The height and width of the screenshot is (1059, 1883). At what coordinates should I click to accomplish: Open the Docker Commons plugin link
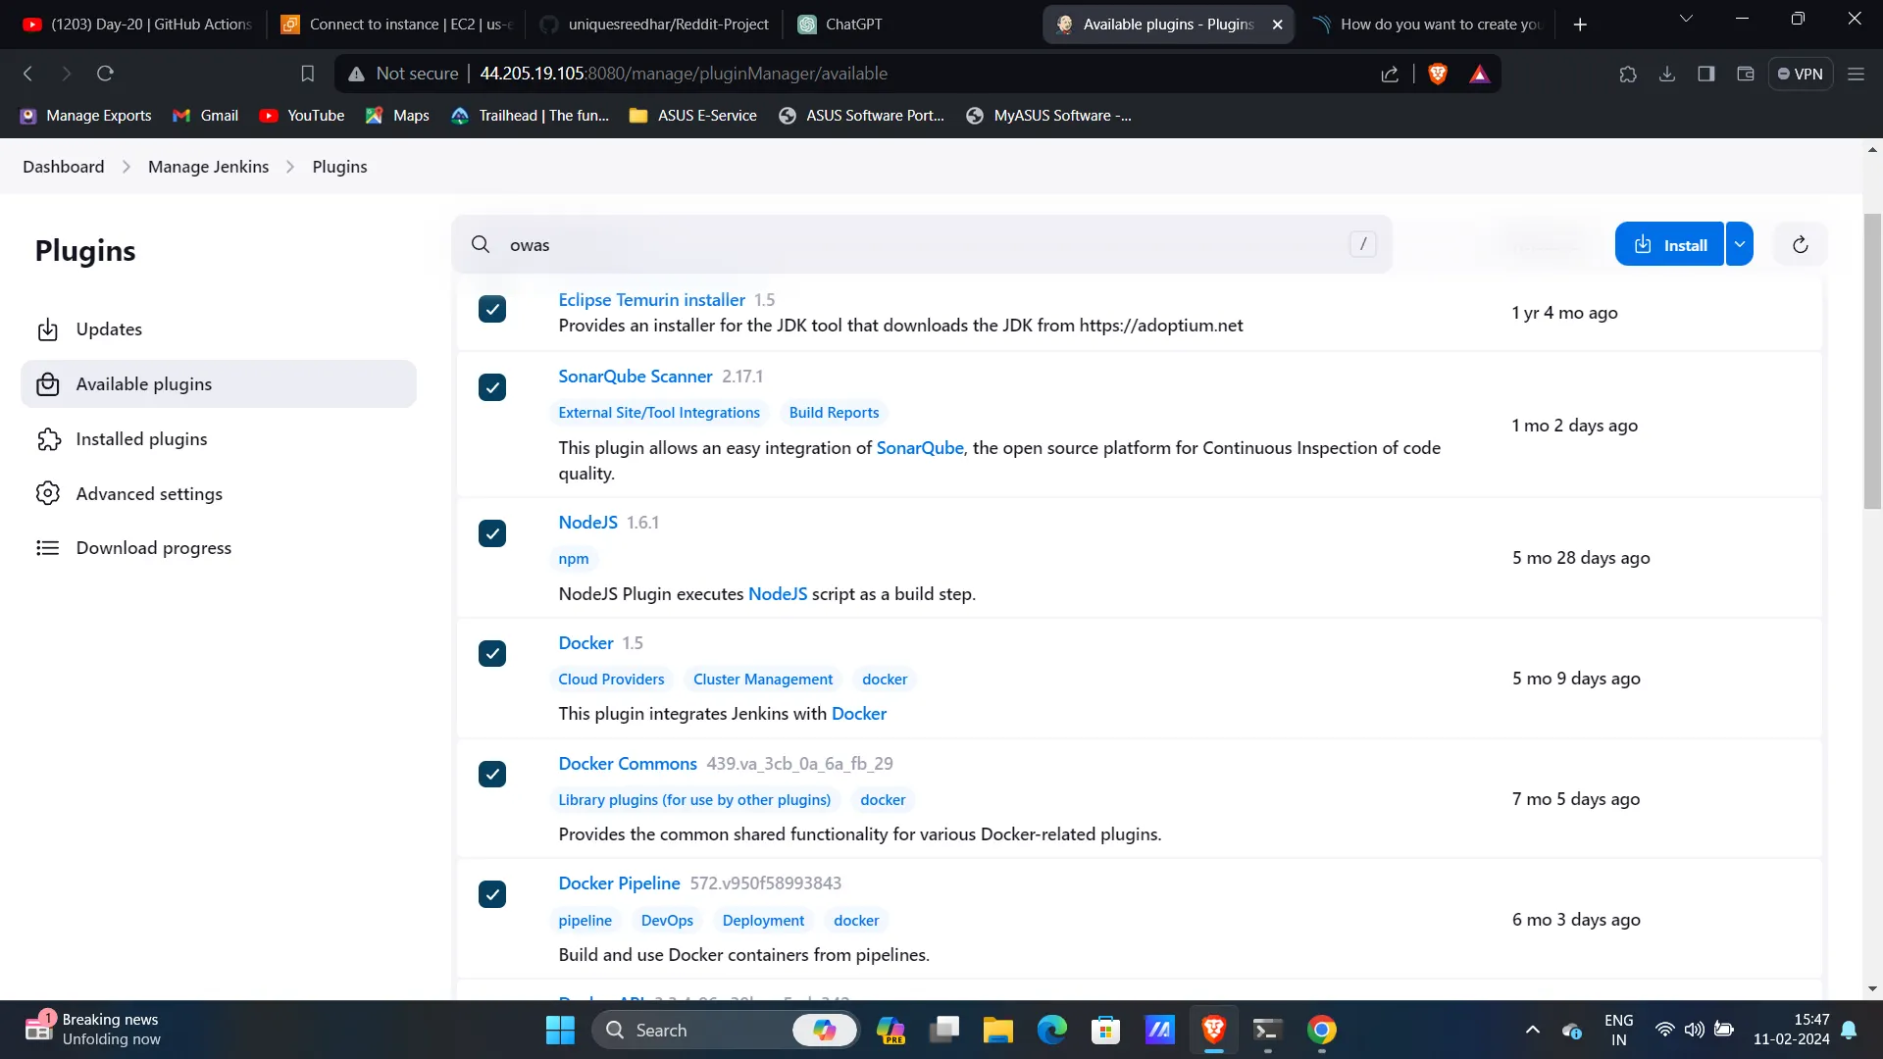click(x=627, y=763)
